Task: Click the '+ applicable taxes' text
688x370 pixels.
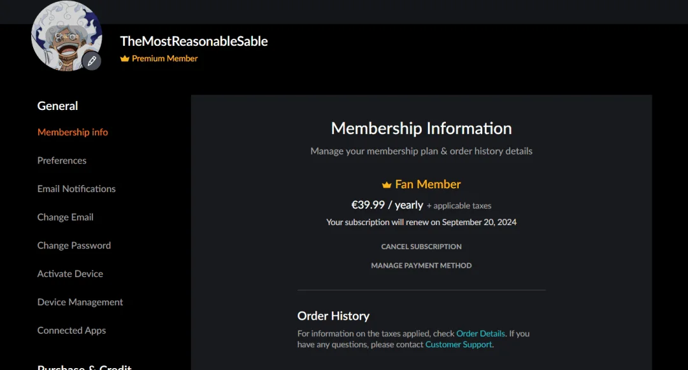Action: tap(459, 206)
